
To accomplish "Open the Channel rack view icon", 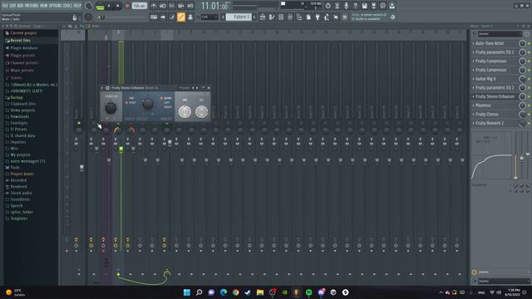I will click(x=281, y=17).
